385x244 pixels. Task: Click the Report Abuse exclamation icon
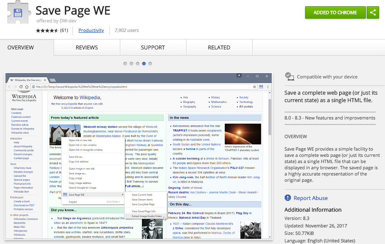[x=288, y=198]
